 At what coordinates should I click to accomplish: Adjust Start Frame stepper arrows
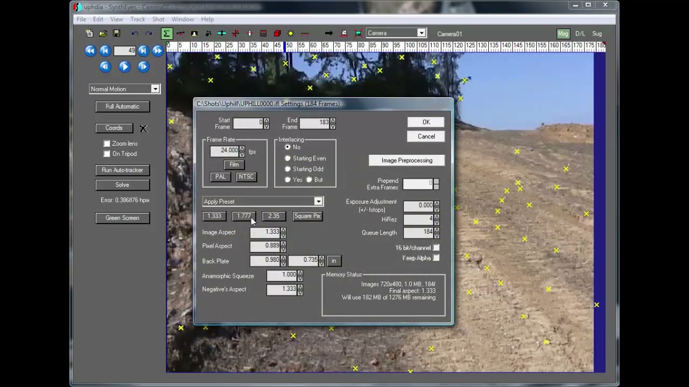pyautogui.click(x=266, y=123)
